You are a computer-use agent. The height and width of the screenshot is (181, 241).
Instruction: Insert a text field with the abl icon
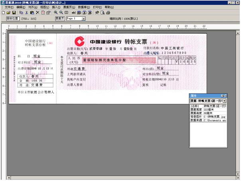[74, 13]
